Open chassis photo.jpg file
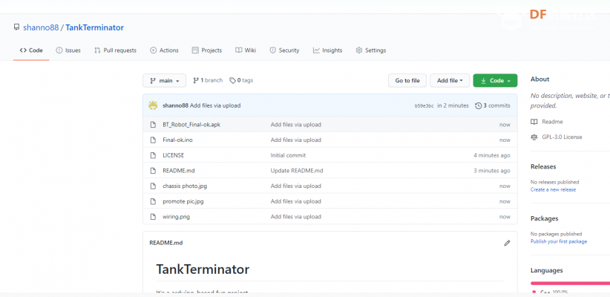The height and width of the screenshot is (297, 610). click(x=185, y=186)
